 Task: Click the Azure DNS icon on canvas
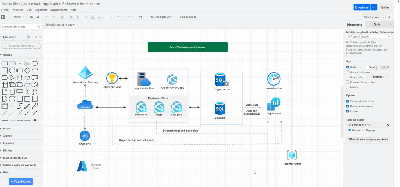(x=85, y=136)
